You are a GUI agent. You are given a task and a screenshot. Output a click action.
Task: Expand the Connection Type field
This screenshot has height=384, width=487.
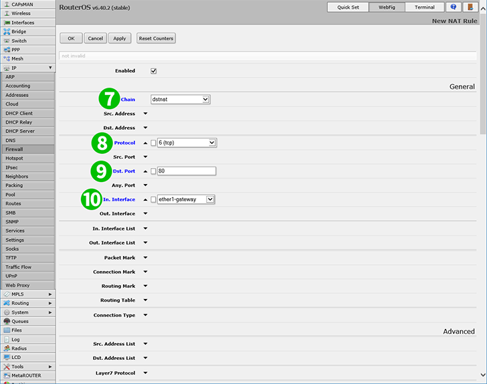145,315
